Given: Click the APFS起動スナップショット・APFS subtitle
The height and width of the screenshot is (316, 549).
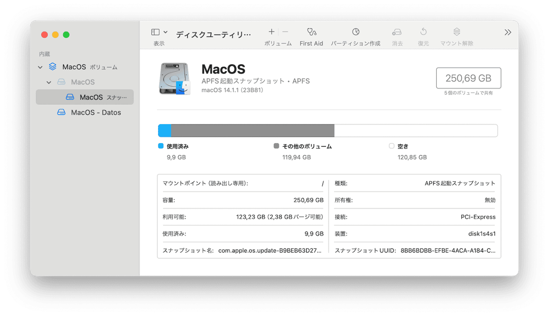Looking at the screenshot, I should tap(256, 81).
